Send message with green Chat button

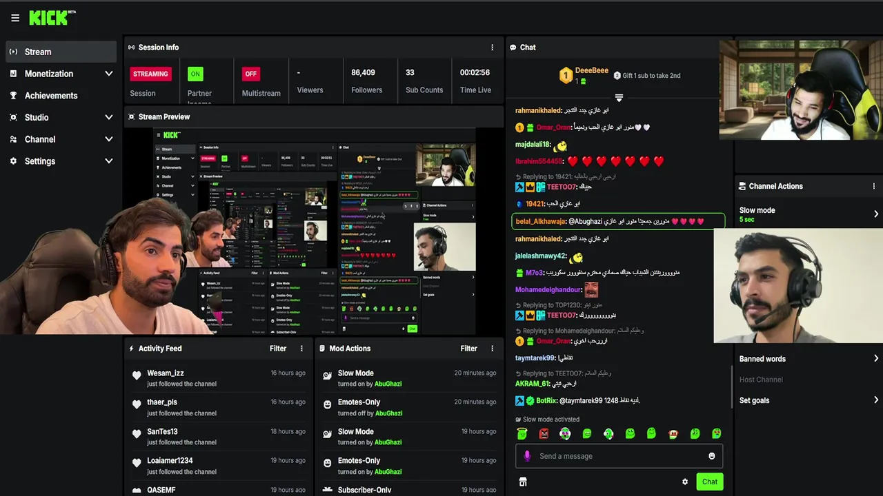pyautogui.click(x=710, y=482)
